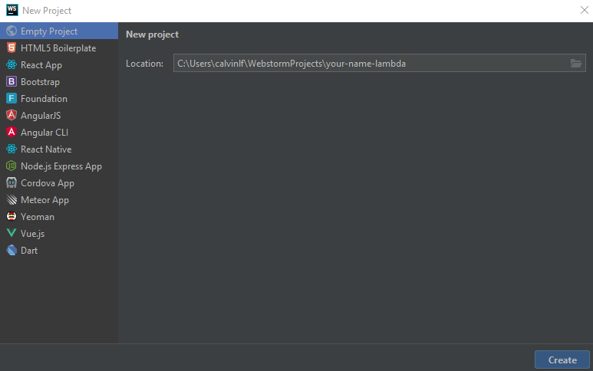Click the AngularJS shield icon
The height and width of the screenshot is (371, 593).
coord(12,115)
